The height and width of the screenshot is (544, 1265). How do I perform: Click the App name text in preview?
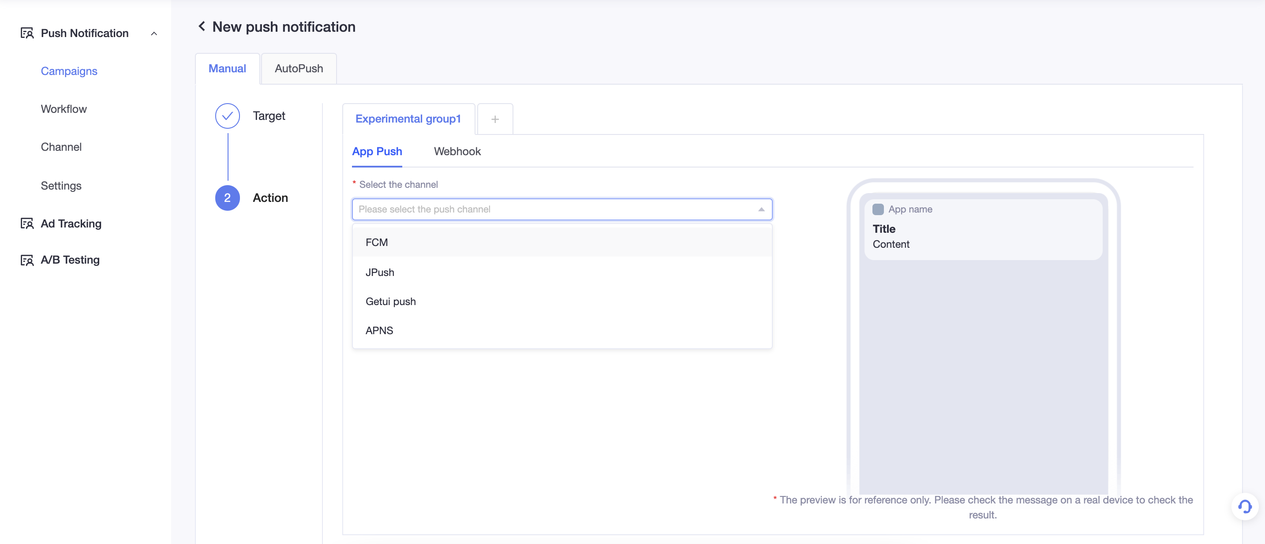(910, 209)
